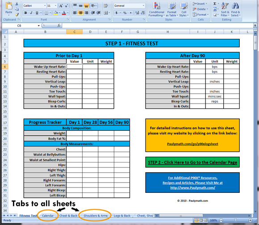Toggle Align Text Right
Viewport: 259px width, 225px height.
(x=86, y=12)
